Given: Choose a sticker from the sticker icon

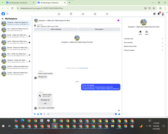Looking at the screenshot, I should (x=41, y=114).
